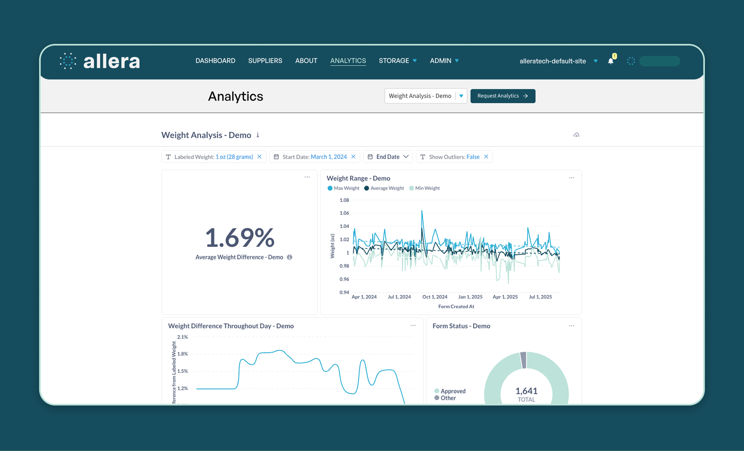744x451 pixels.
Task: Open the ellipsis menu on Weight Difference Throughout Day
Action: click(413, 325)
